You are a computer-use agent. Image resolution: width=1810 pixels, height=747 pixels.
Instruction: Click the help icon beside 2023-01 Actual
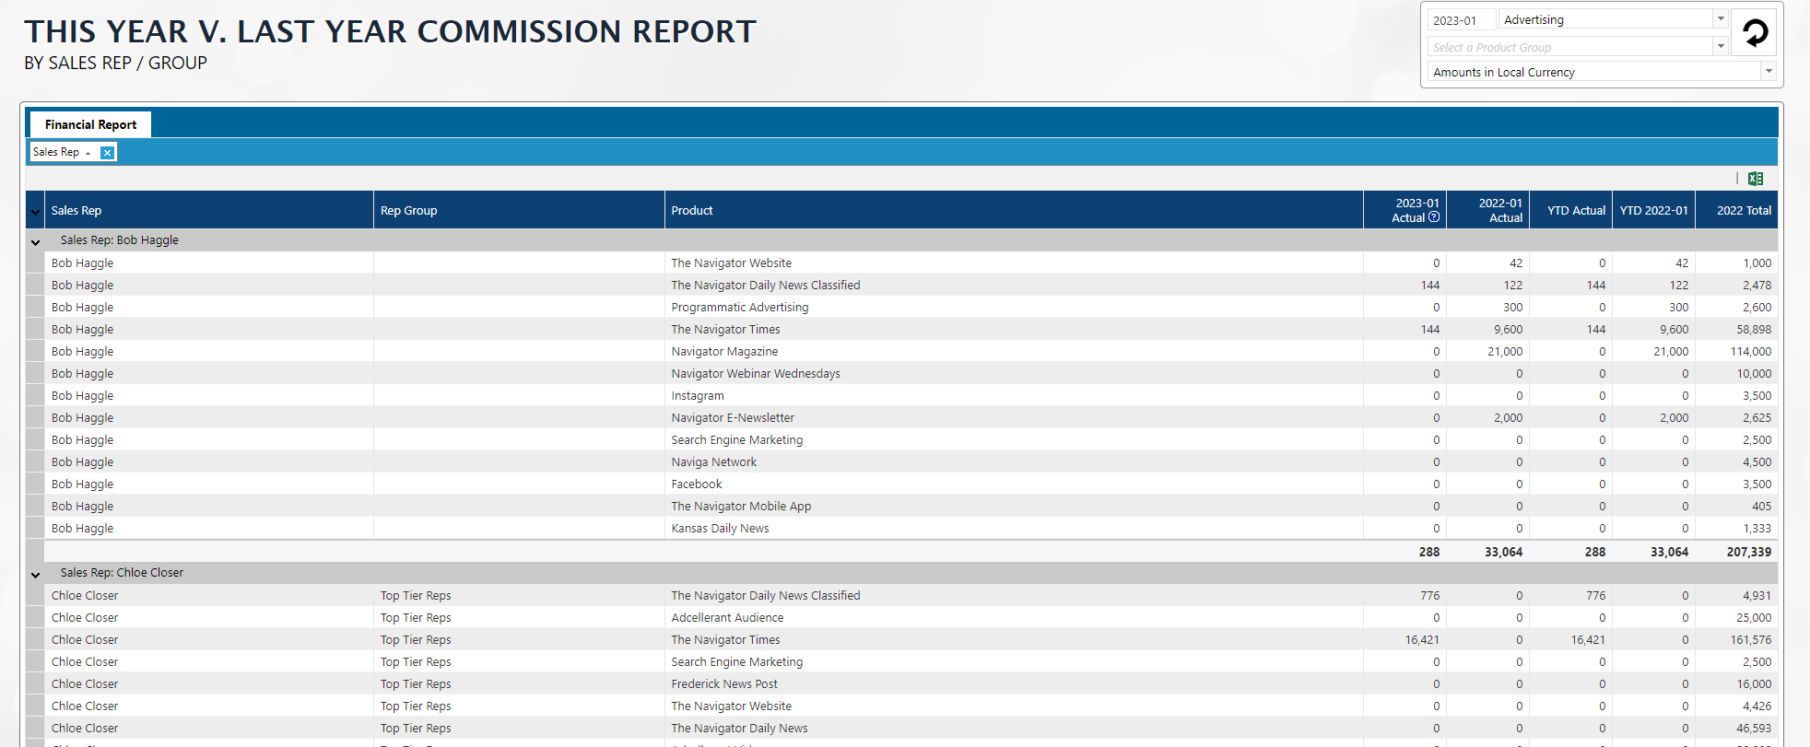[x=1434, y=217]
